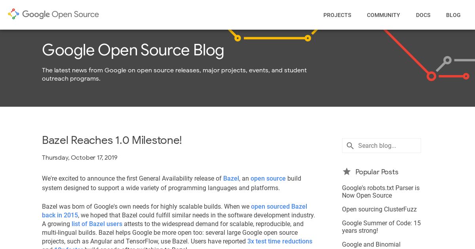Image resolution: width=475 pixels, height=249 pixels.
Task: Click the Google Open Source wordmark
Action: click(61, 15)
